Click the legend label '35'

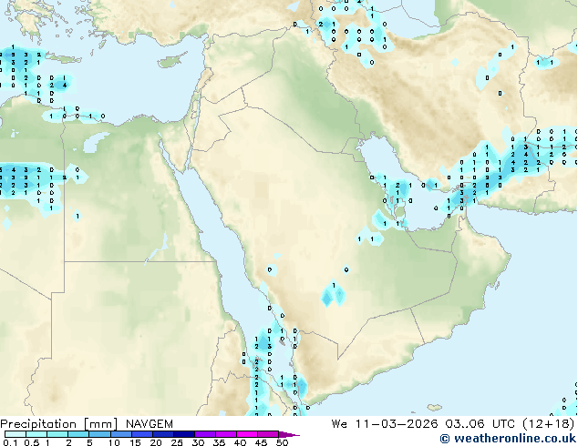point(219,442)
